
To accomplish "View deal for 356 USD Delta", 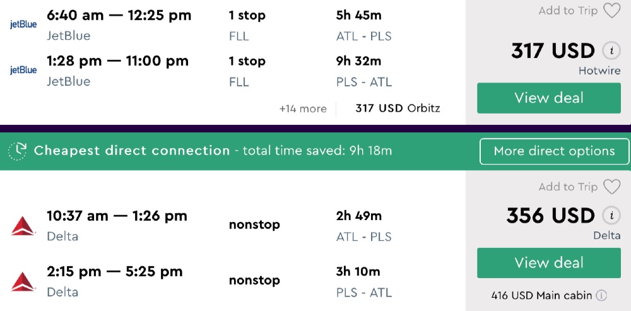I will (x=548, y=262).
